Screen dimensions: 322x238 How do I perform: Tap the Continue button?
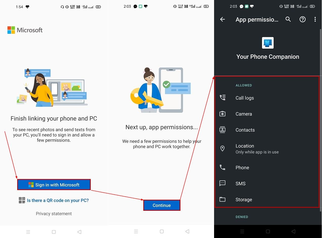click(x=162, y=205)
